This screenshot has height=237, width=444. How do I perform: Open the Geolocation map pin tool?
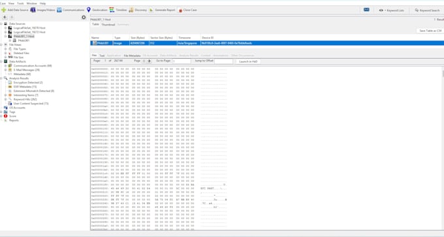[x=89, y=10]
